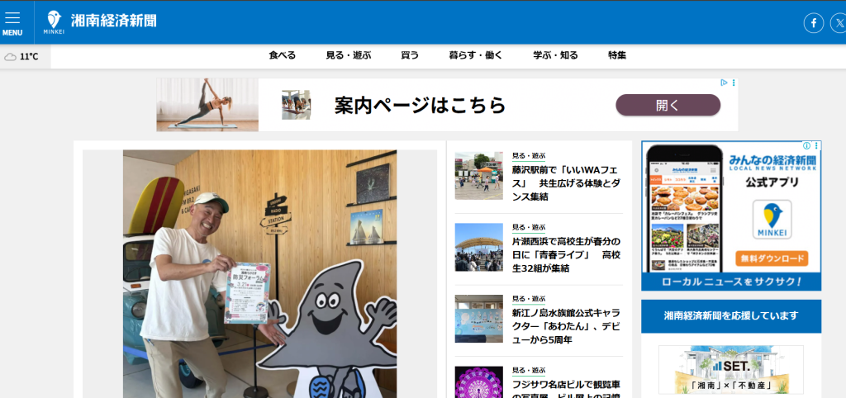Open the banner ad three-dot options
846x398 pixels.
click(734, 83)
